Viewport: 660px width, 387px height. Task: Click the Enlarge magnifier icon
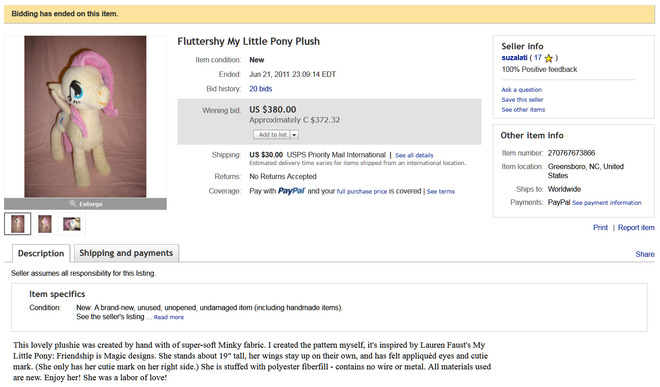(x=73, y=203)
